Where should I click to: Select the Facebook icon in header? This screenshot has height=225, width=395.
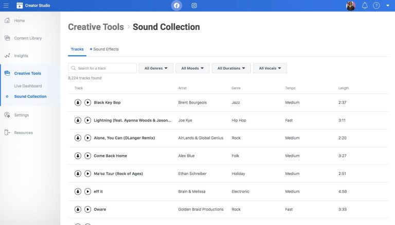pos(176,6)
